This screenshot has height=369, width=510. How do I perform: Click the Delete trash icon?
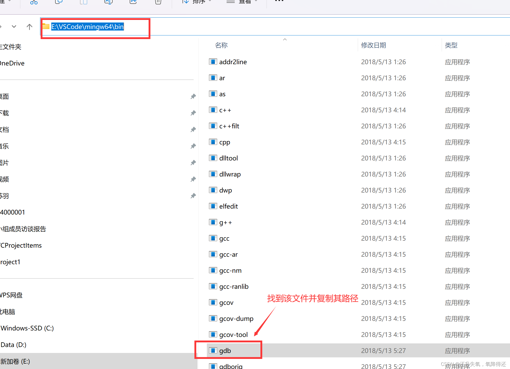[x=158, y=2]
